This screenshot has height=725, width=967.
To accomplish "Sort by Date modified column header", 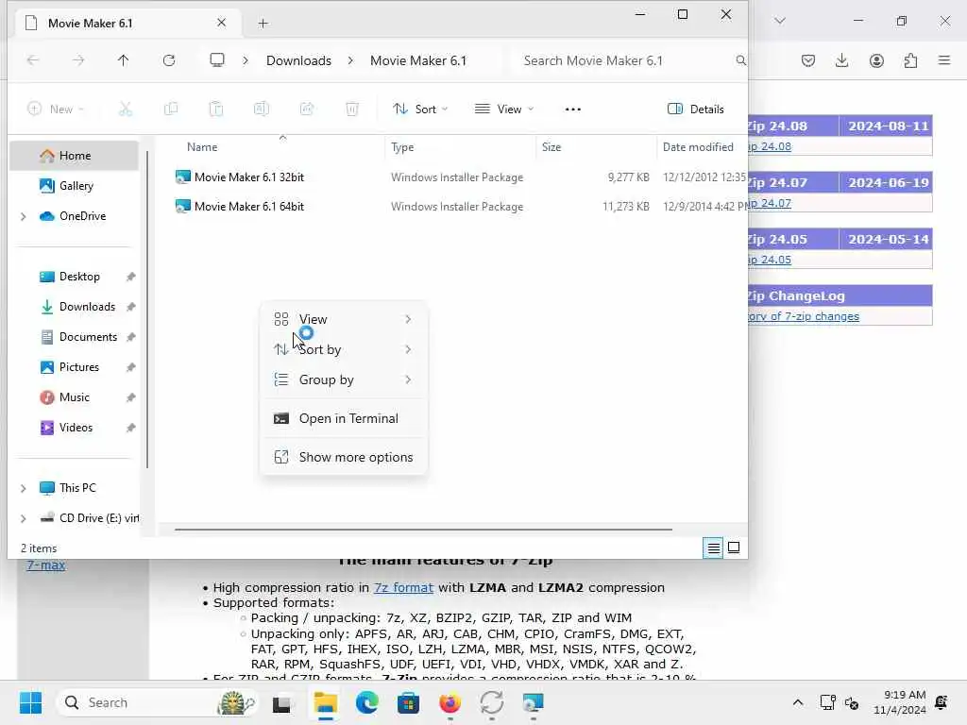I will (698, 147).
